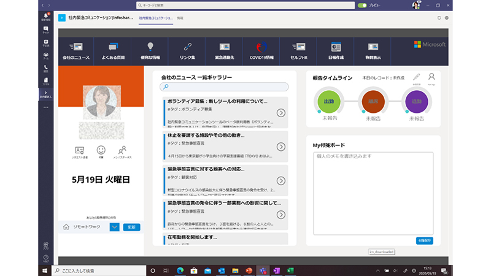This screenshot has width=491, height=276.
Task: Go forward with the Teams forward arrow
Action: pos(49,6)
